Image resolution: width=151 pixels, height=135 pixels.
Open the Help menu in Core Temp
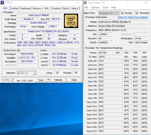tap(114, 8)
